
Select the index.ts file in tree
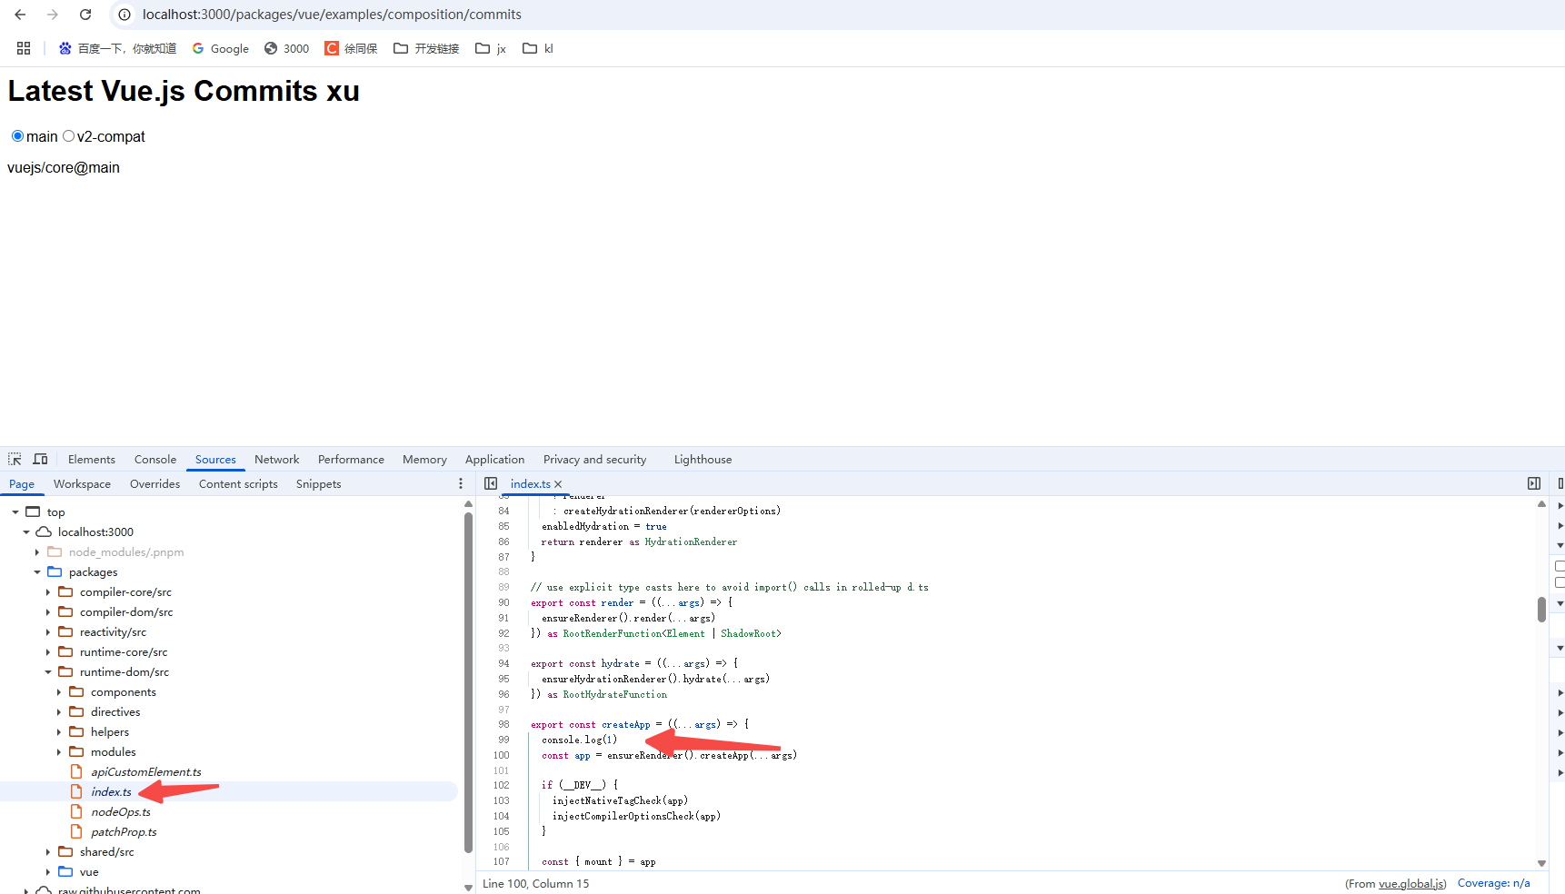pyautogui.click(x=111, y=792)
